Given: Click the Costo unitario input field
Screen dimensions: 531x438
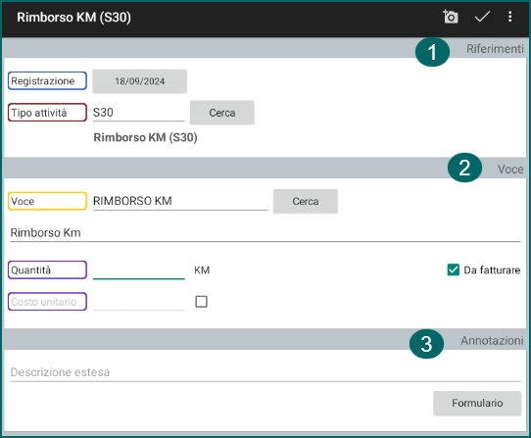Looking at the screenshot, I should 139,302.
